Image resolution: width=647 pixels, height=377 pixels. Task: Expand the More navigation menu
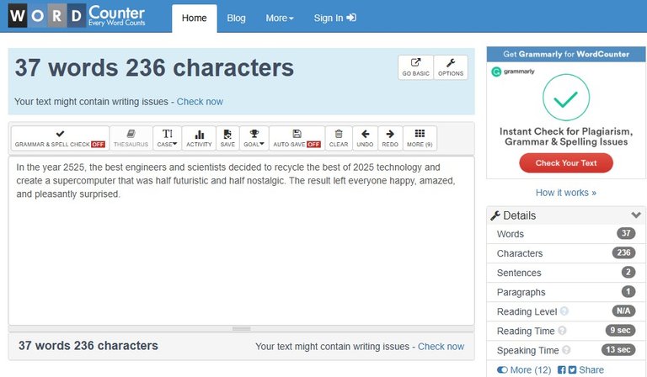(280, 19)
